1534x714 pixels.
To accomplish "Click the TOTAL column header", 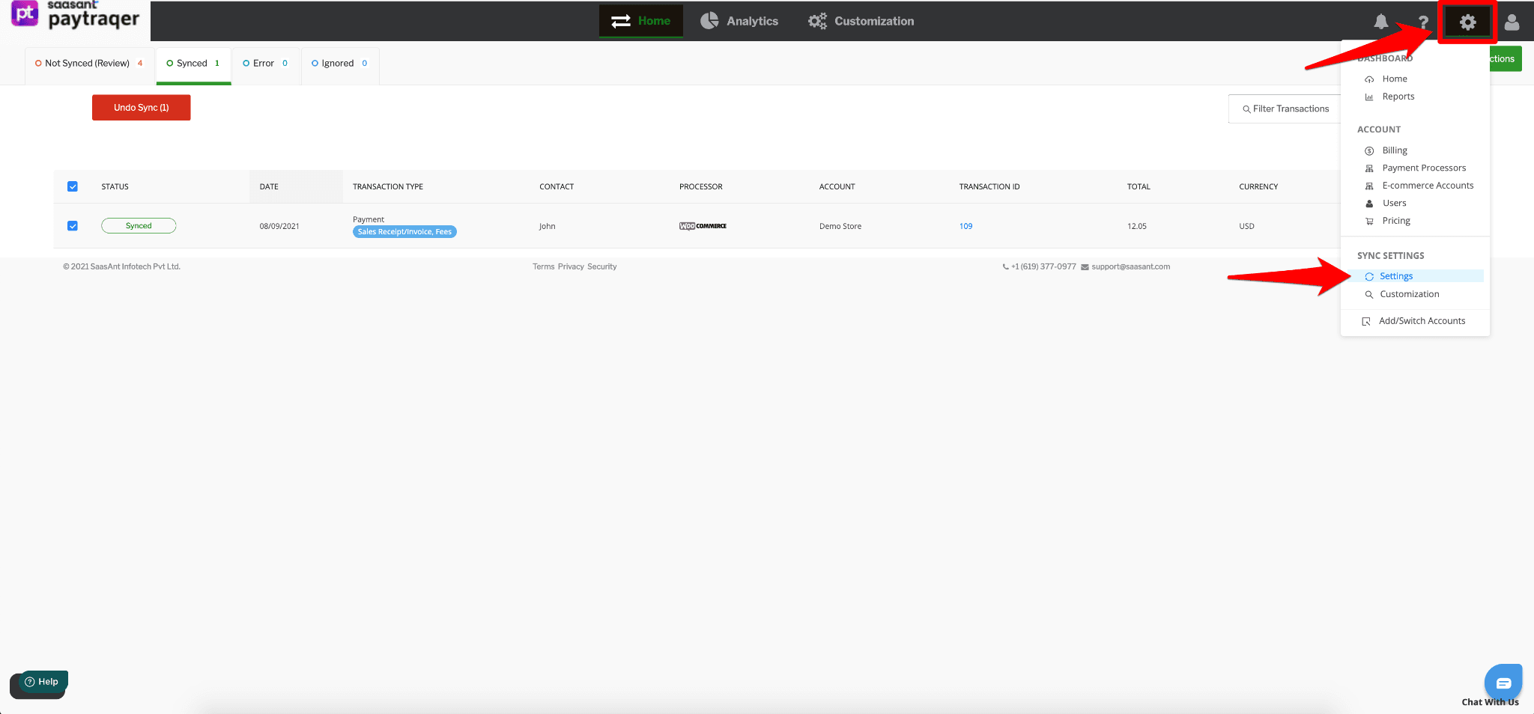I will 1139,186.
